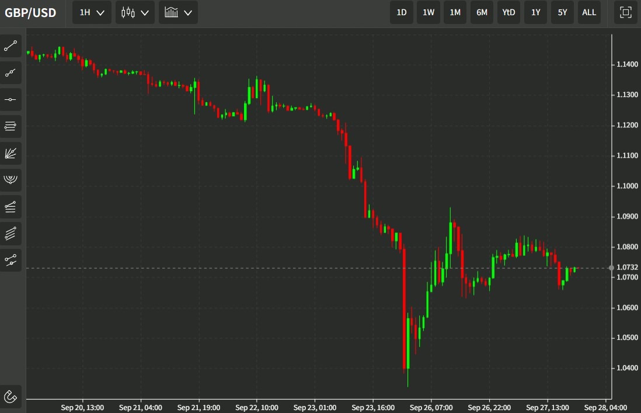Set chart range to 1W
The height and width of the screenshot is (413, 641).
coord(429,12)
